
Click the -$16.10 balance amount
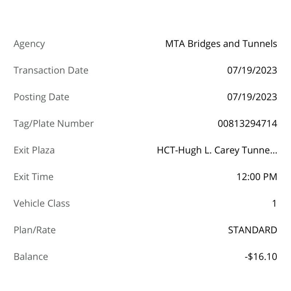pos(261,257)
